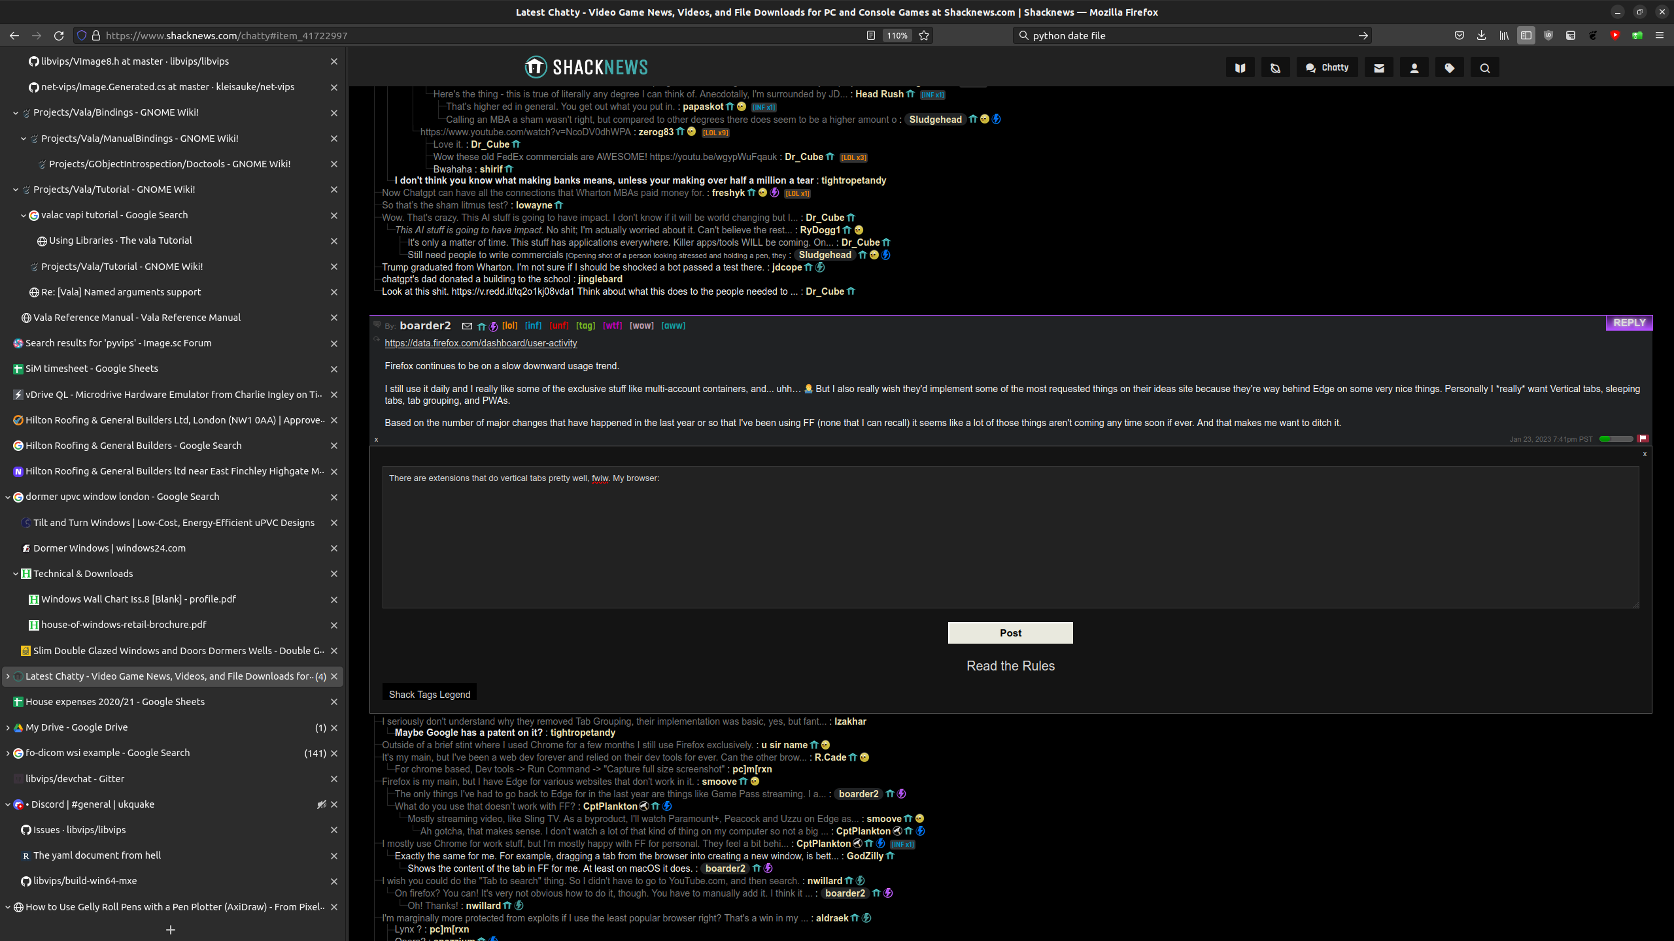Expand the Latest Chatty tab's children
Screen dimensions: 1674x941
click(8, 676)
